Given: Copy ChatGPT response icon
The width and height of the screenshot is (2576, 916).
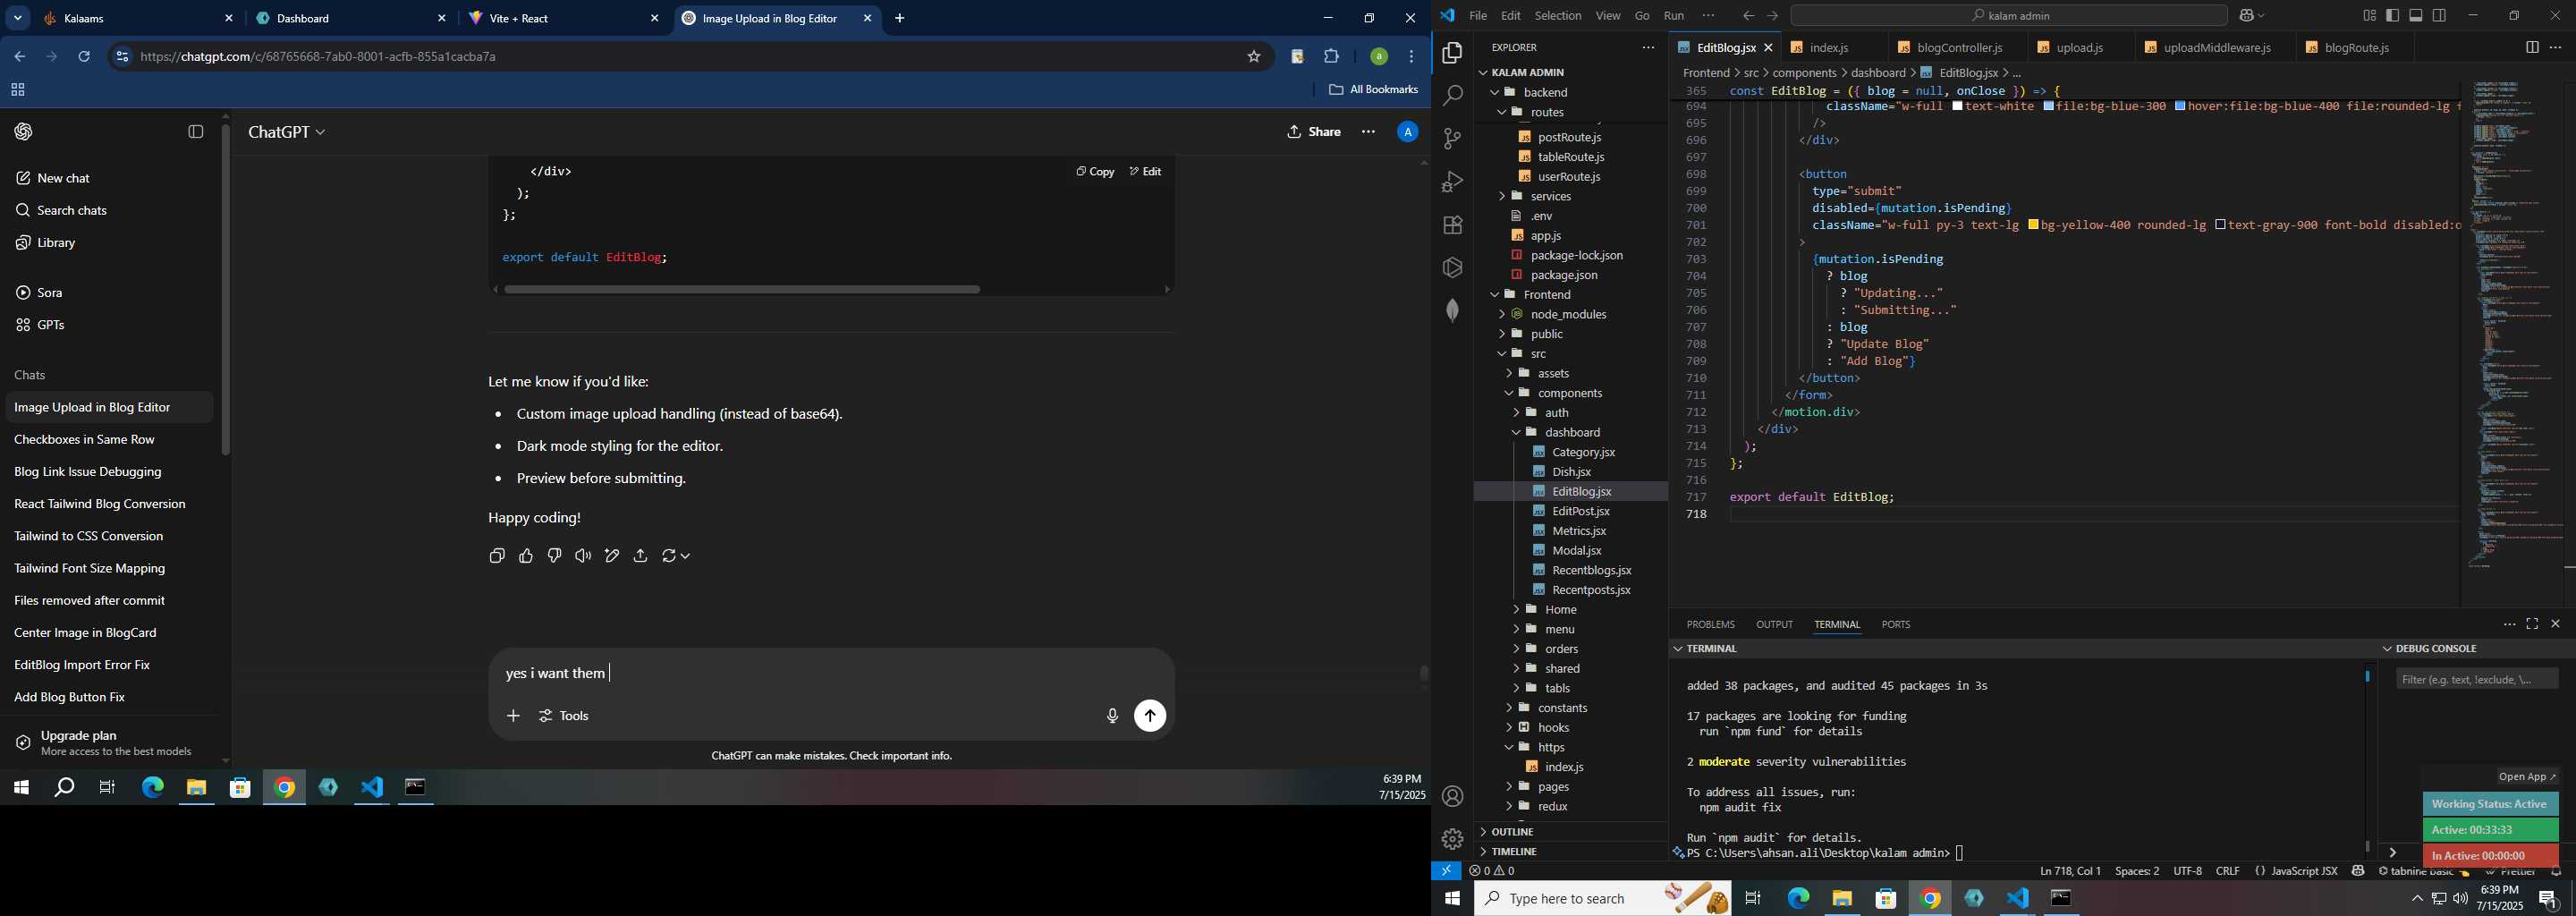Looking at the screenshot, I should 497,556.
